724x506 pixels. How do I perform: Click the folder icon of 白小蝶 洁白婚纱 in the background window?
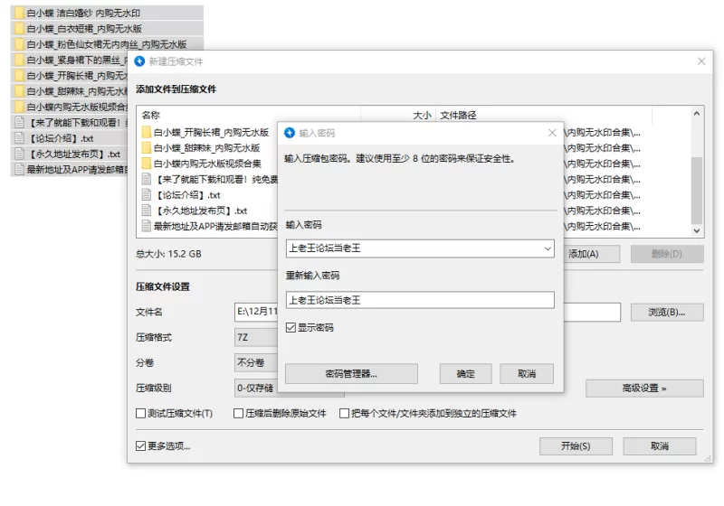[x=19, y=13]
